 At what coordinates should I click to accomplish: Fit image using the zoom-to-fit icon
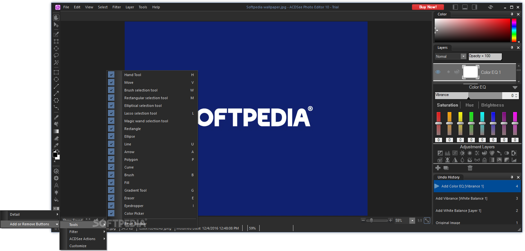pyautogui.click(x=427, y=221)
